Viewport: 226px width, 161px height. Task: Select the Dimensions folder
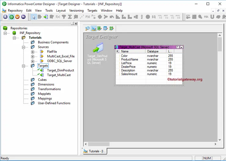46,84
